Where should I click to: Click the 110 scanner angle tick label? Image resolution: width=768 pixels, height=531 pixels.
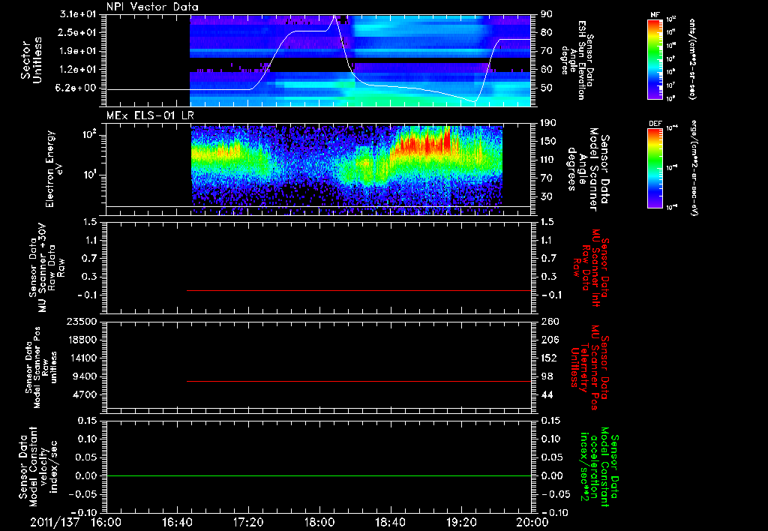[548, 160]
